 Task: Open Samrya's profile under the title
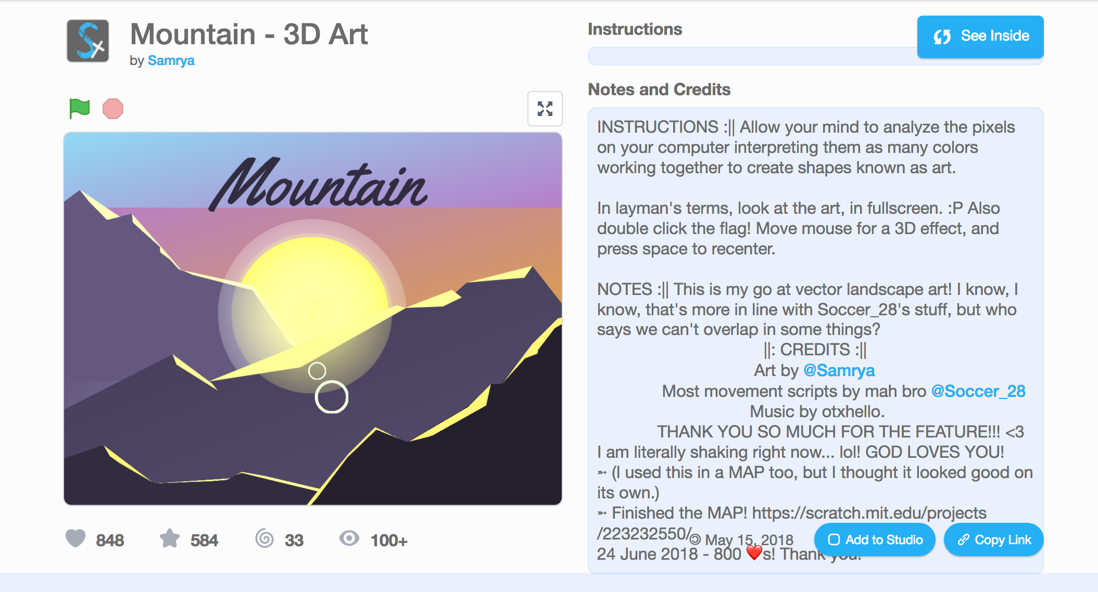point(171,60)
